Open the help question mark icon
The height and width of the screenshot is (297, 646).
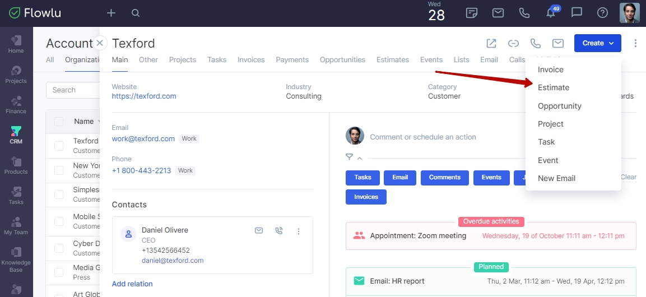tap(602, 13)
